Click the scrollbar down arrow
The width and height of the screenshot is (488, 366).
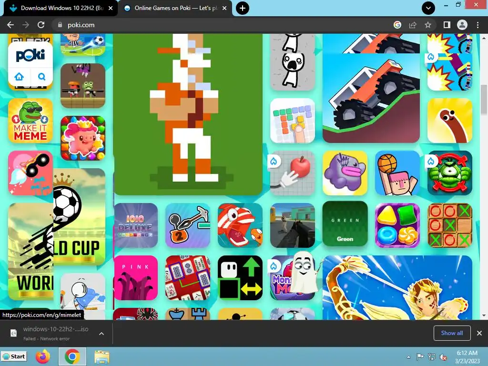tap(484, 316)
